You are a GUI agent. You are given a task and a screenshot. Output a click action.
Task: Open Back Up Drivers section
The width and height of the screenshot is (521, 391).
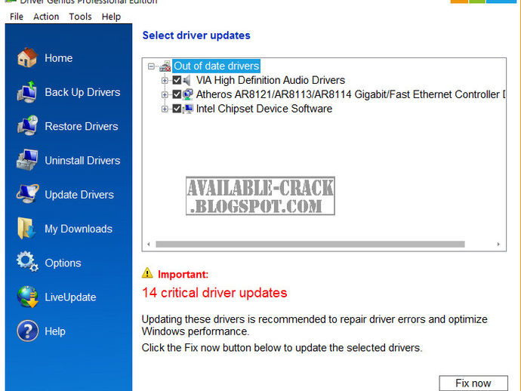click(82, 92)
